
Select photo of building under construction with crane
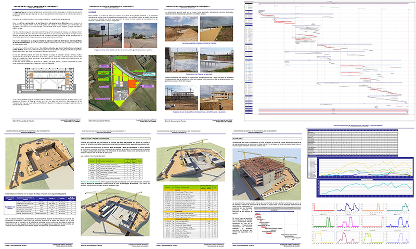(181, 98)
